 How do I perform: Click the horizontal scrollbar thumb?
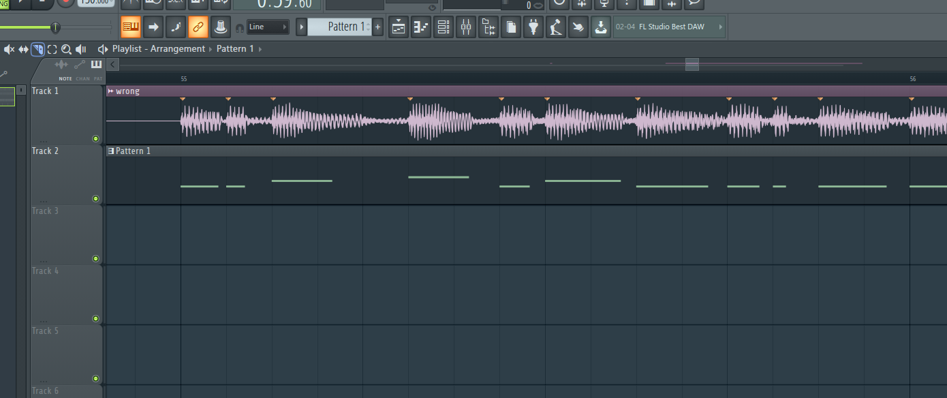click(692, 65)
